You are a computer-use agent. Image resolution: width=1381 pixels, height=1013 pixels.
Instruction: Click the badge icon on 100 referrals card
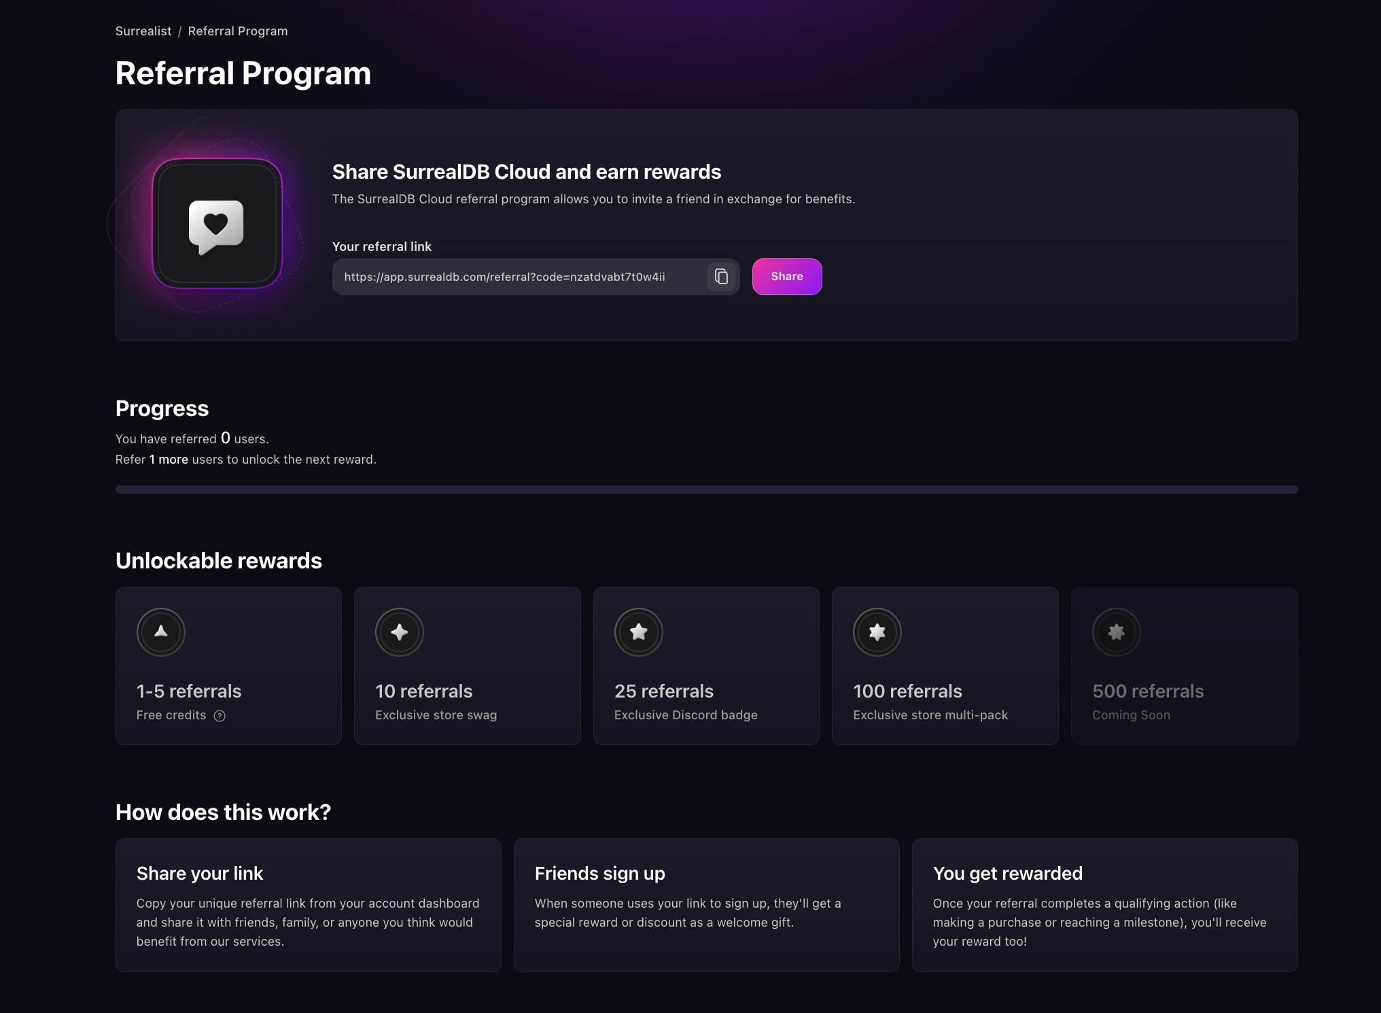(877, 632)
